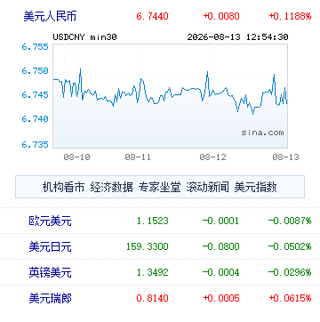Click the +0.1188% change percentage
Viewport: 320px width, 322px height.
click(x=290, y=16)
